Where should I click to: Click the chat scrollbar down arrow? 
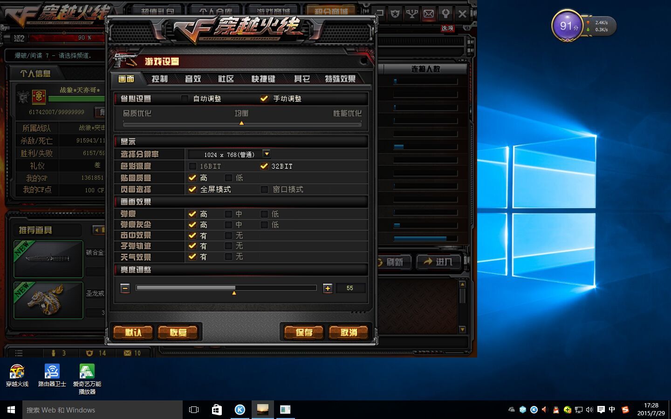tap(462, 330)
